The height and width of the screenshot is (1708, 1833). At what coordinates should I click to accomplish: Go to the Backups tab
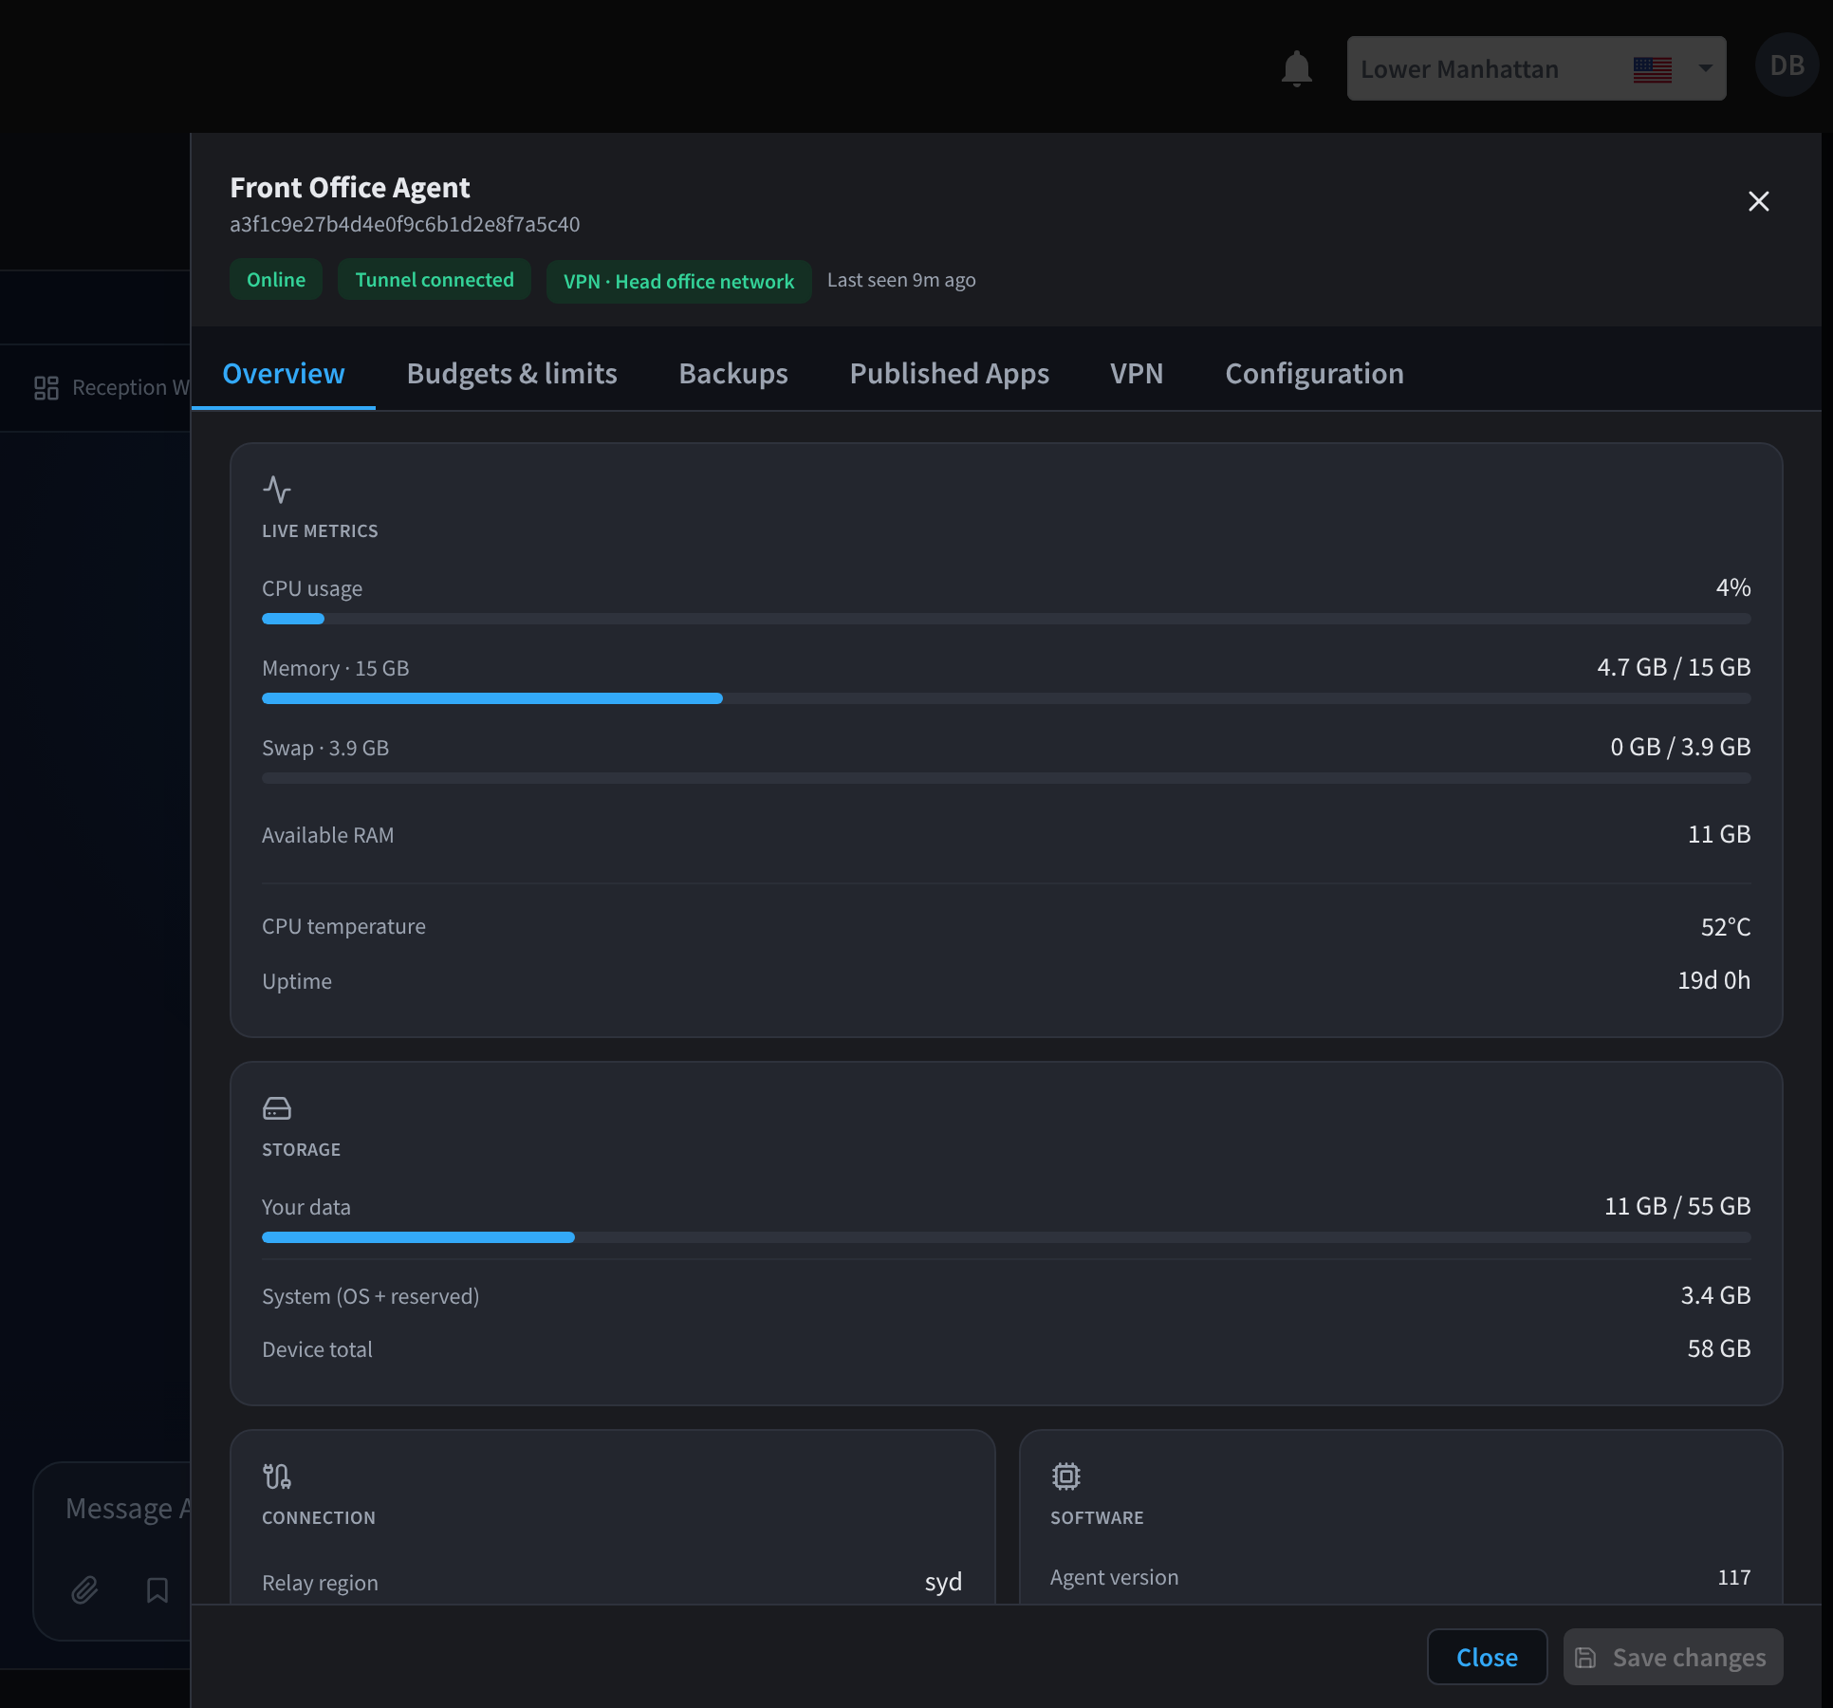click(x=732, y=374)
